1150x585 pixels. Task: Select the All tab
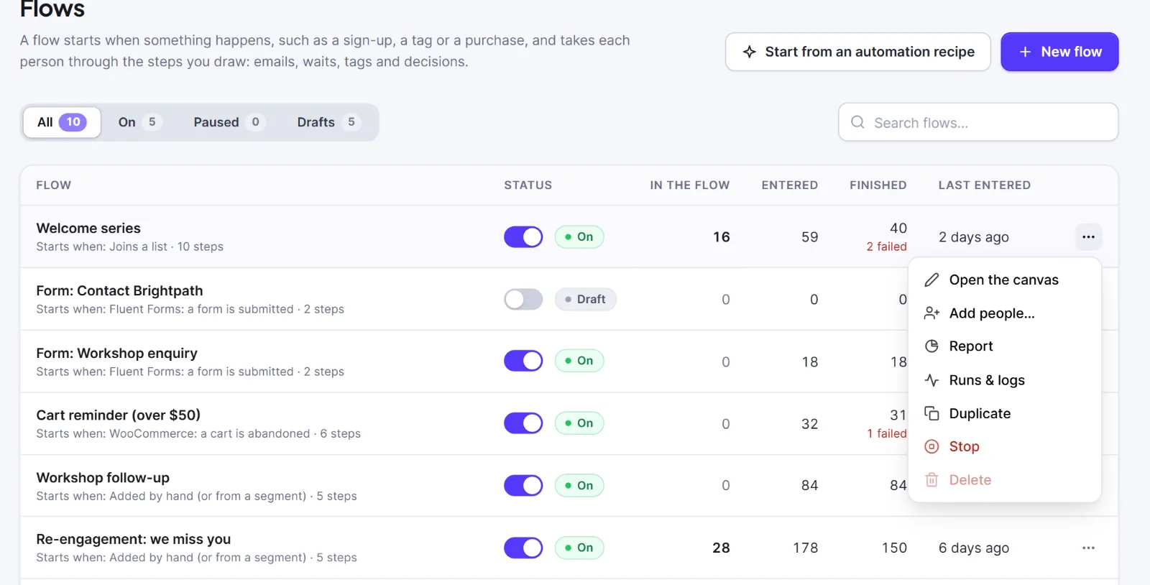tap(62, 122)
